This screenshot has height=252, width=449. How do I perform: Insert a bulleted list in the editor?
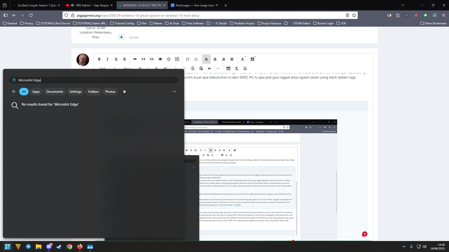pos(188,59)
